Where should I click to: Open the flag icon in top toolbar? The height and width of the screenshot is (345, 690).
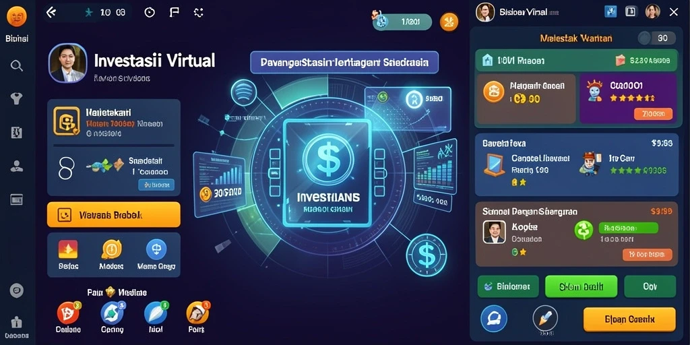174,12
